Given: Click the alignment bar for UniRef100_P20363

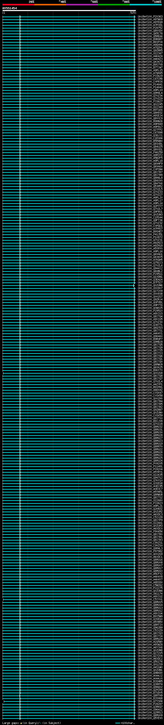Looking at the screenshot, I should [69, 17].
